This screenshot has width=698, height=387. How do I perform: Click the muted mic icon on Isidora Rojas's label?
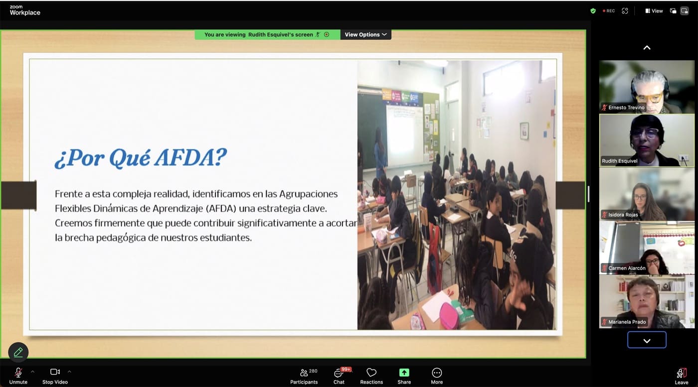click(x=604, y=215)
